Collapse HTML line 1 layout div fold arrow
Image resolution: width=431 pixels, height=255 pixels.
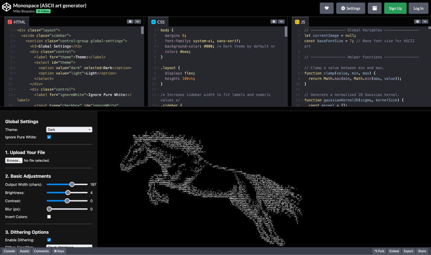point(15,30)
